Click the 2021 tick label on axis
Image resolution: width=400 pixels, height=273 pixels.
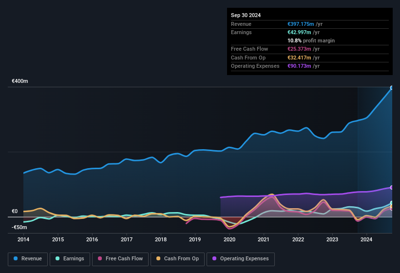coord(264,239)
